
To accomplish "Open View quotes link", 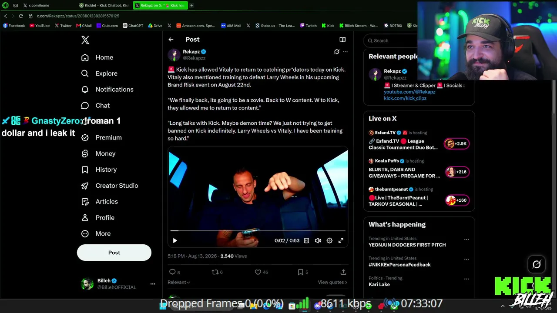I will (x=332, y=282).
